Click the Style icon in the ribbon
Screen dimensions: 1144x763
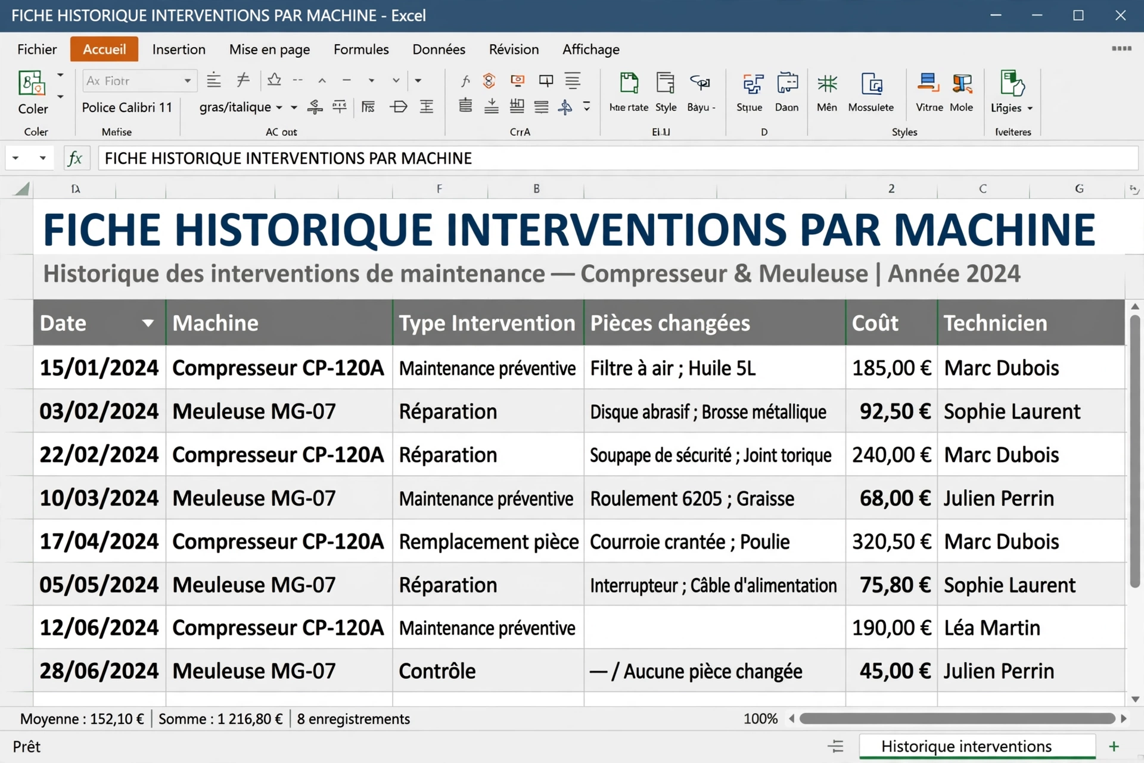[x=665, y=83]
